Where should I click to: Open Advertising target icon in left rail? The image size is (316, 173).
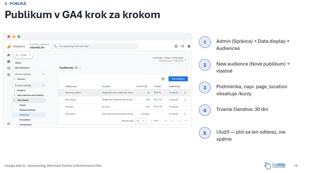9,75
